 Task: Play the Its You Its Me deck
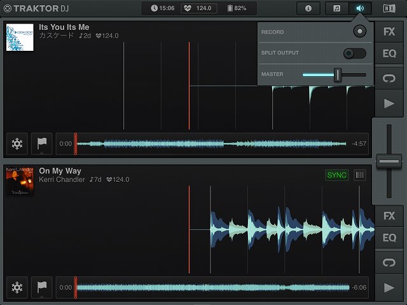(389, 103)
